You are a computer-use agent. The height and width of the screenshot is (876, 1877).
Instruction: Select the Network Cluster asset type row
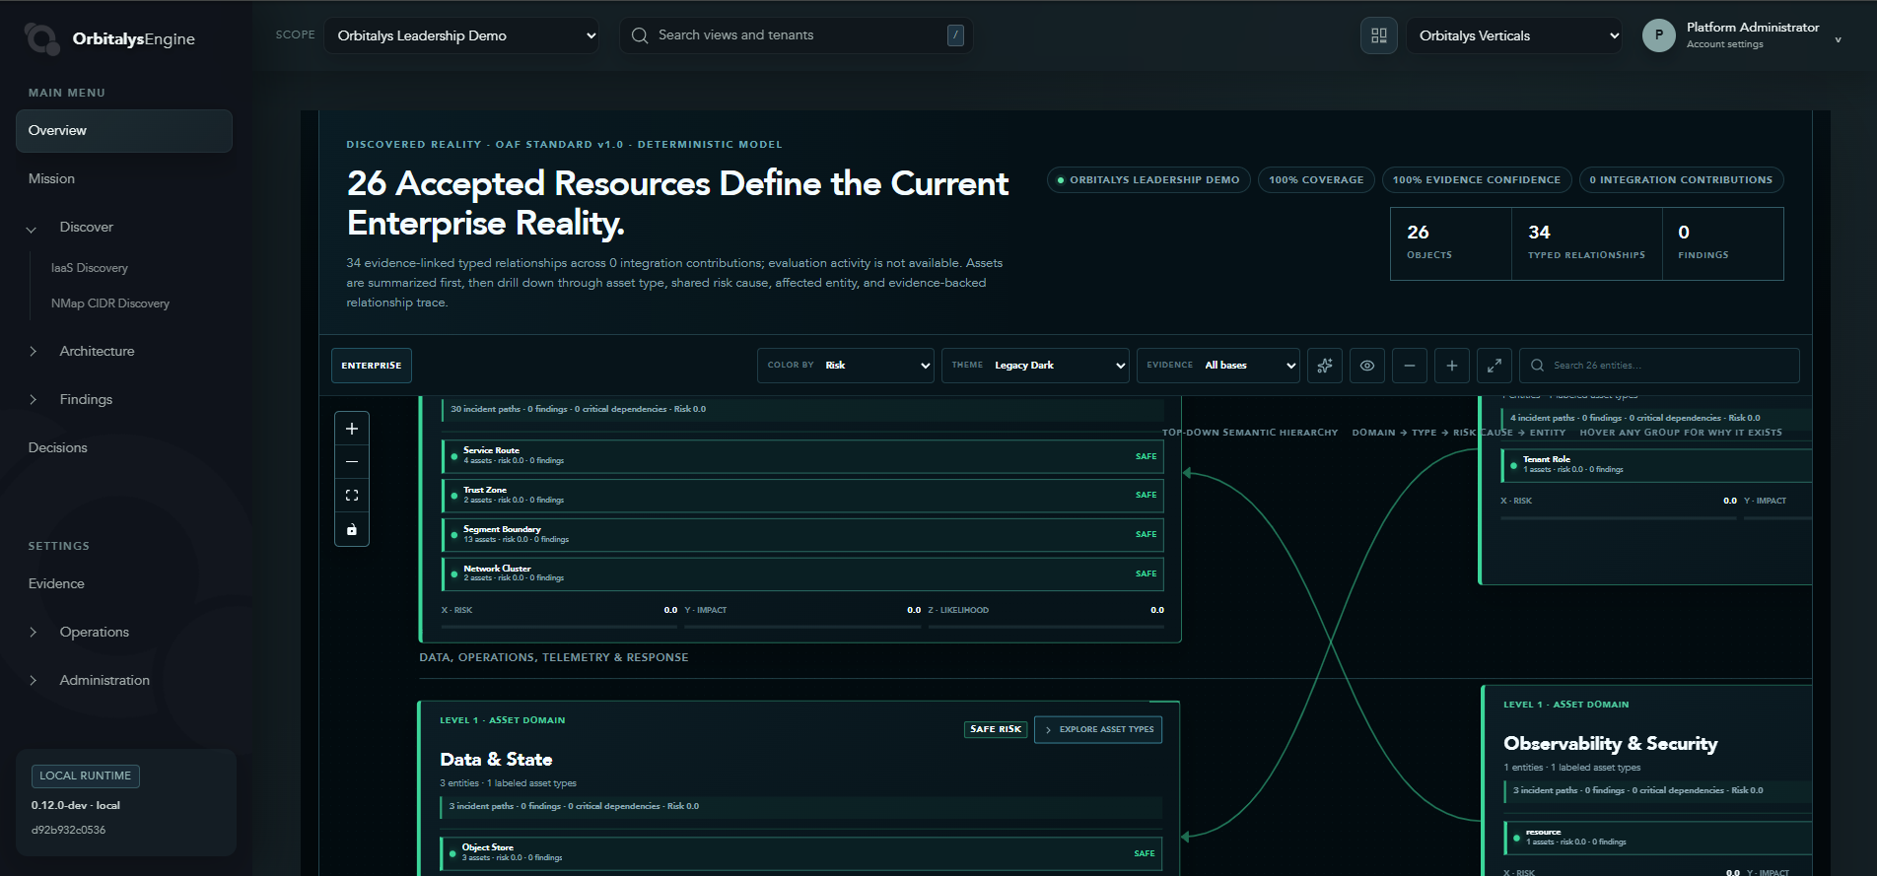(x=802, y=573)
